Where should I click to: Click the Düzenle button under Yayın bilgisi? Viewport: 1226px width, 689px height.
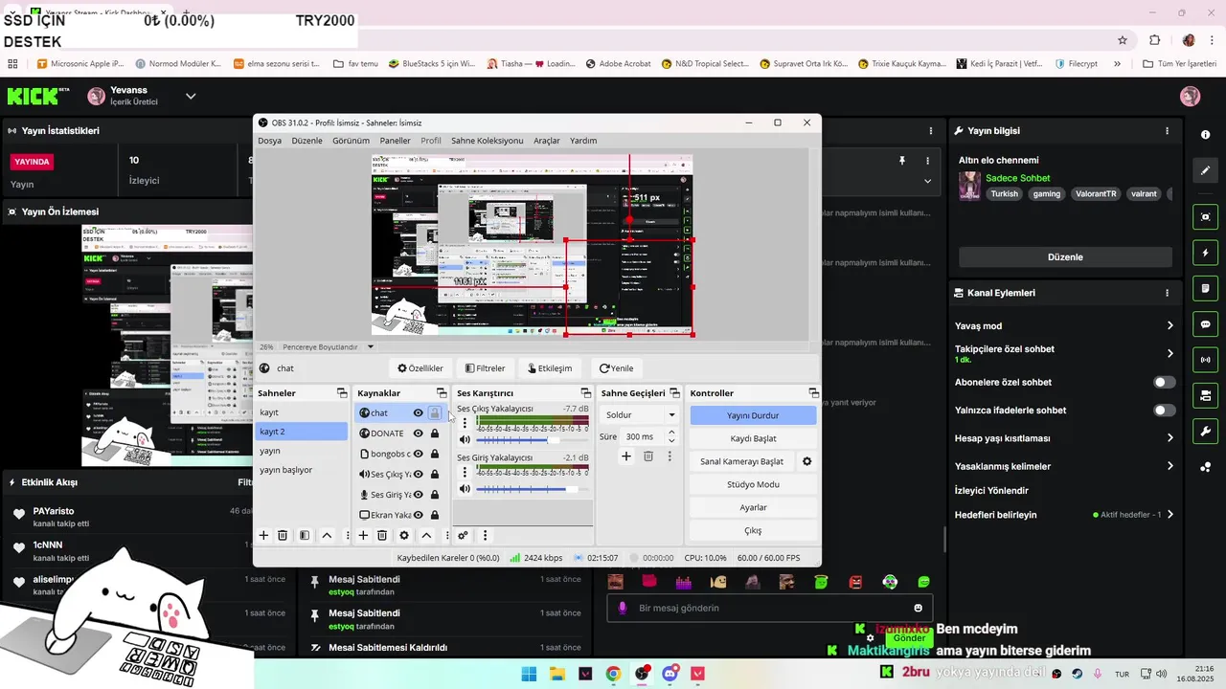[x=1065, y=257]
